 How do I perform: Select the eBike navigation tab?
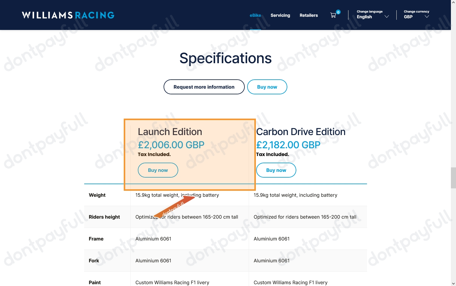255,15
